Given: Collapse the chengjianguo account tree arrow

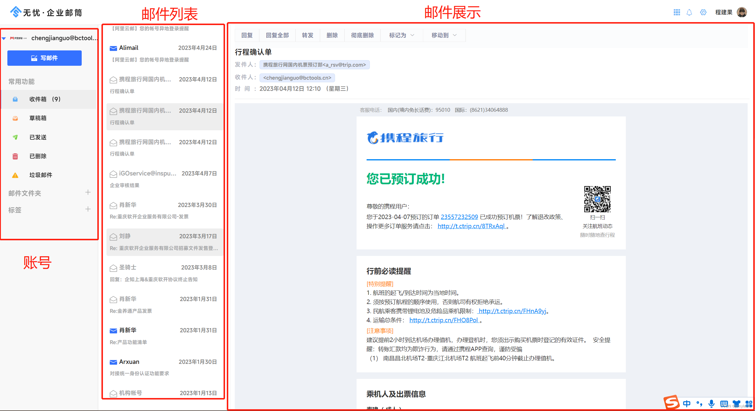Looking at the screenshot, I should tap(4, 38).
